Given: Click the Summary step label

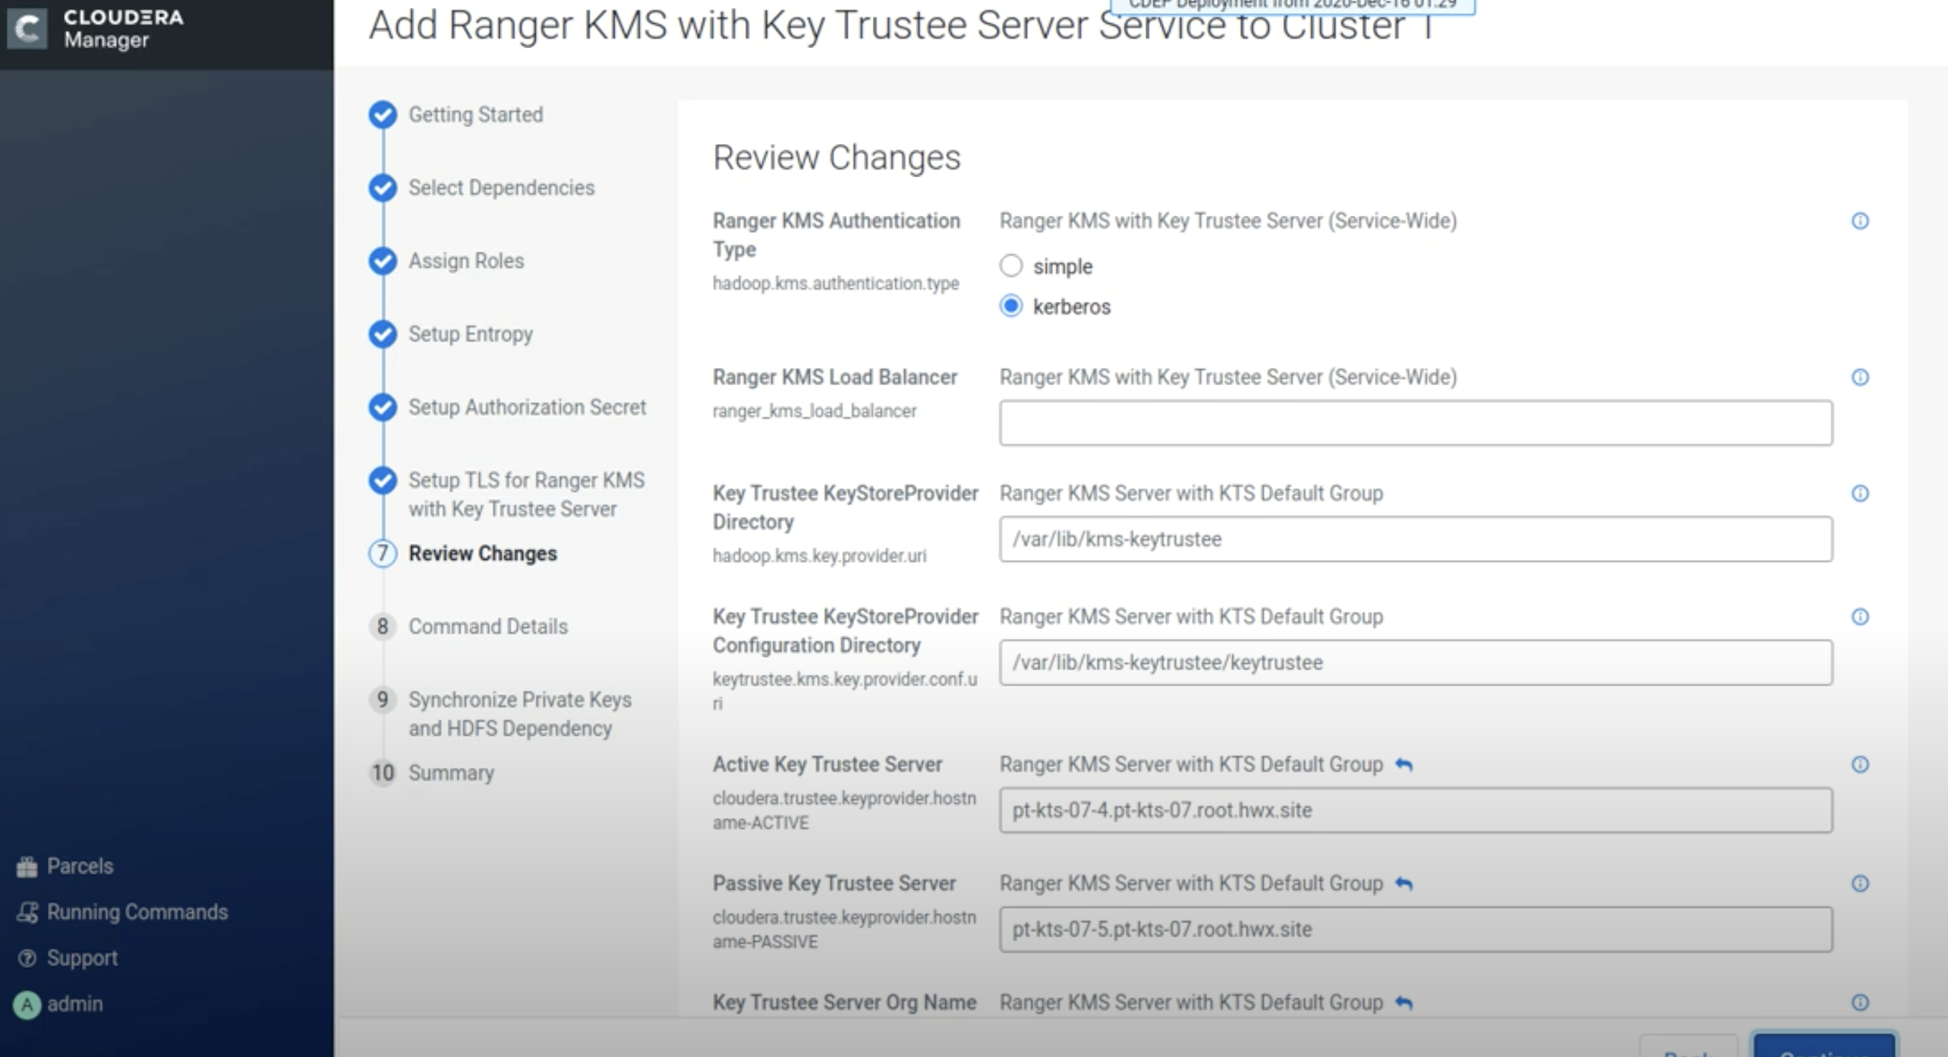Looking at the screenshot, I should click(450, 773).
